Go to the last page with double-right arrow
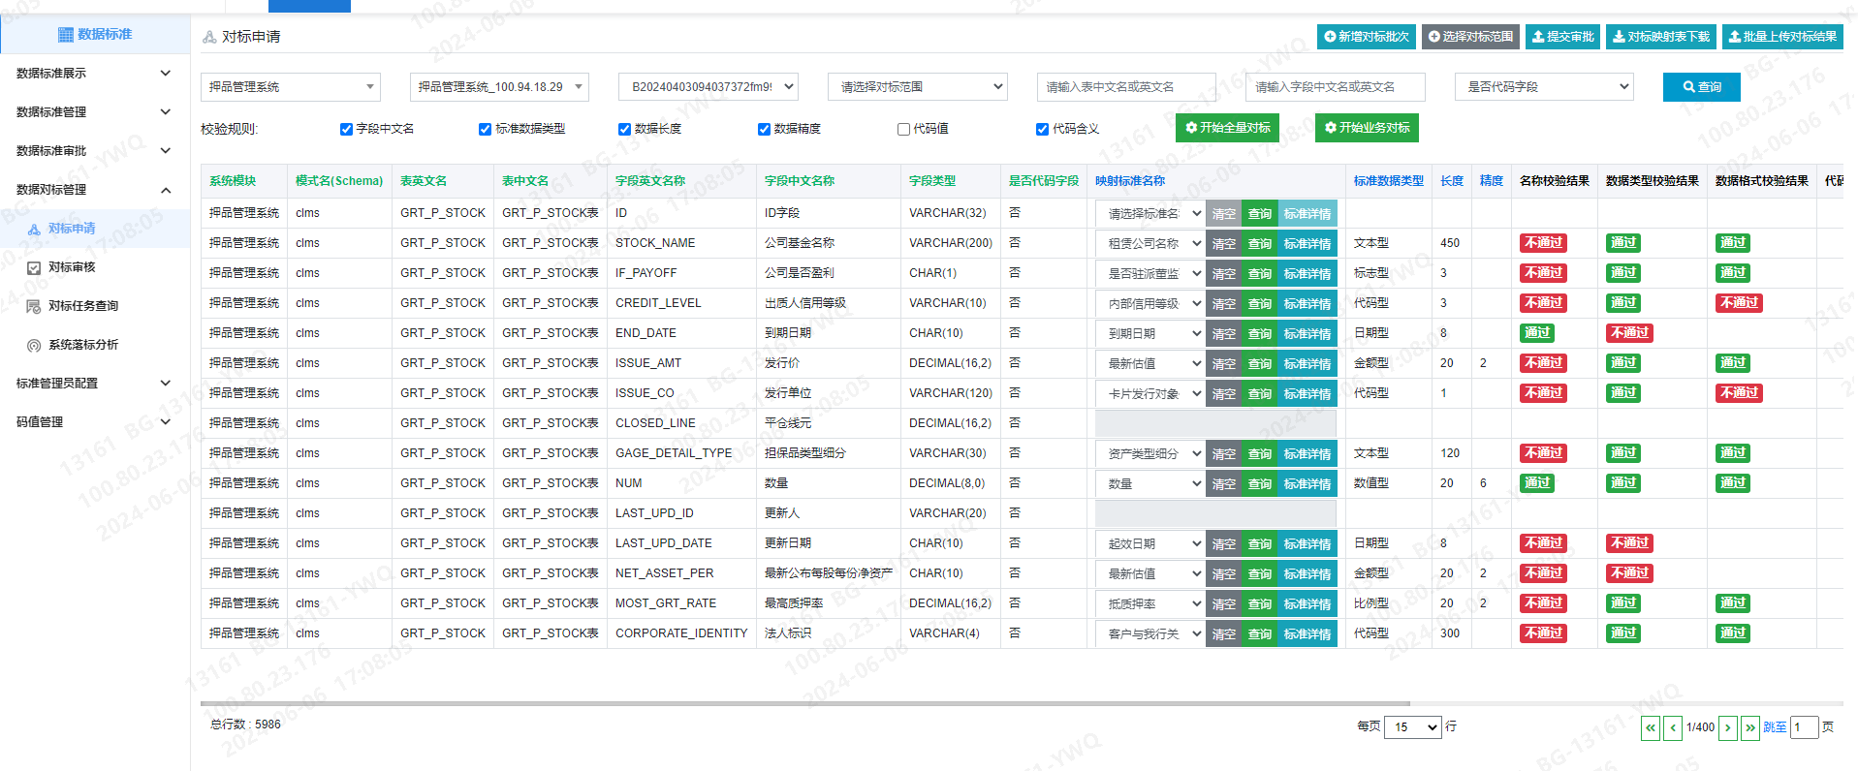The height and width of the screenshot is (771, 1858). click(1750, 727)
